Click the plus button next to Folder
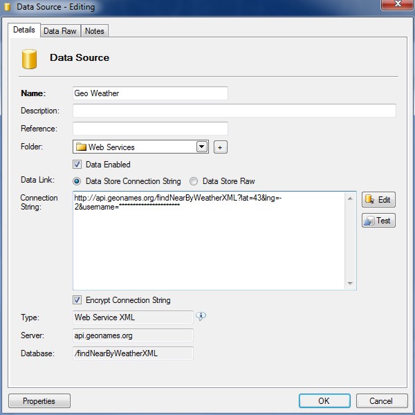415x415 pixels. point(220,147)
